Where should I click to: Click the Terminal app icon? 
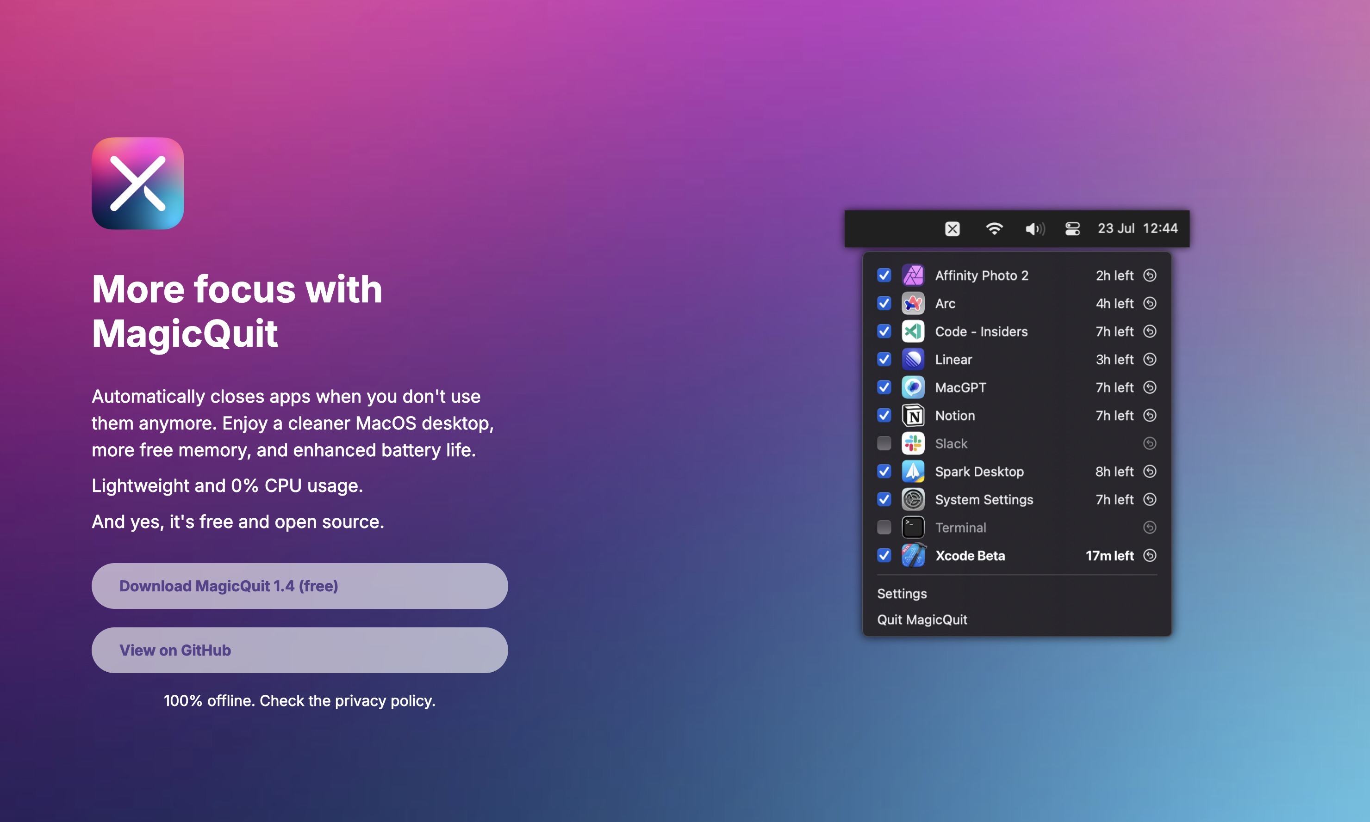(913, 528)
